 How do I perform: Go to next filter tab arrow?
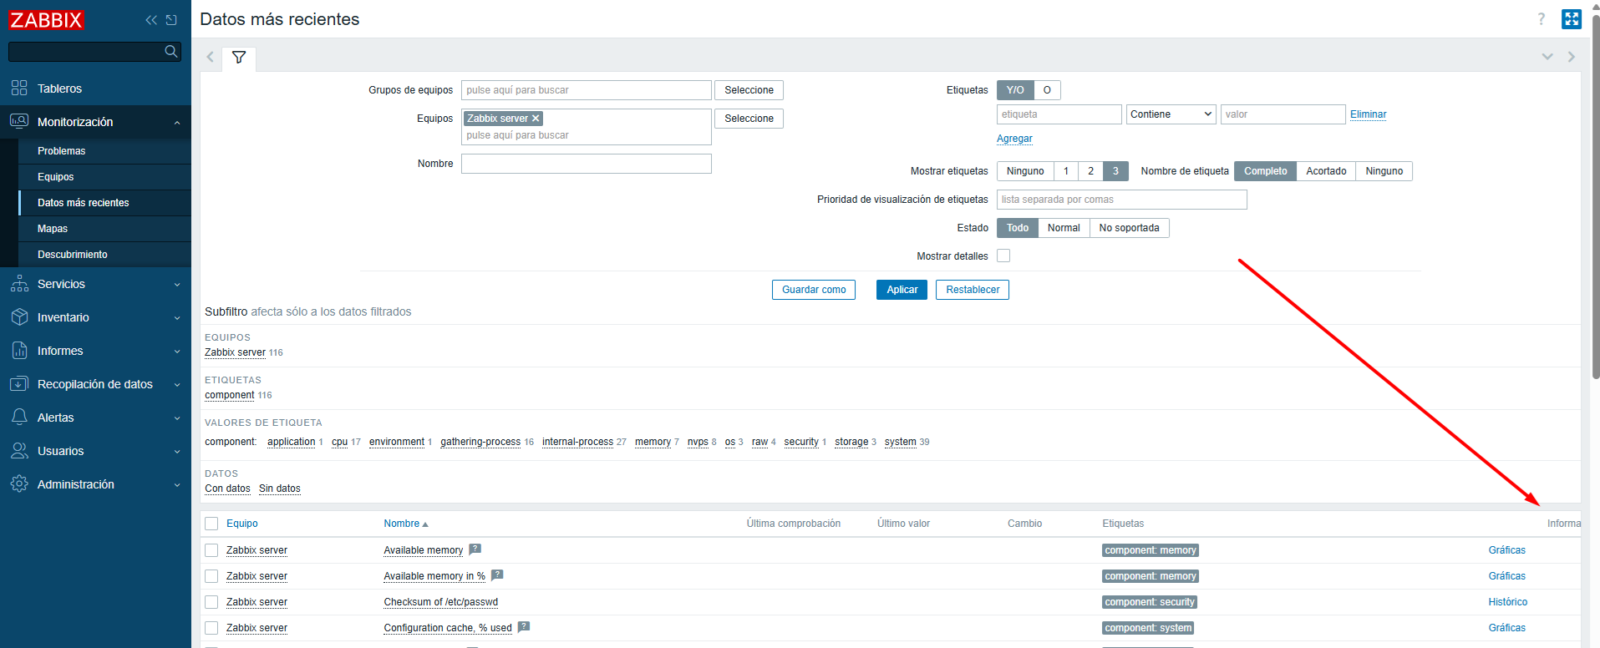click(1572, 57)
